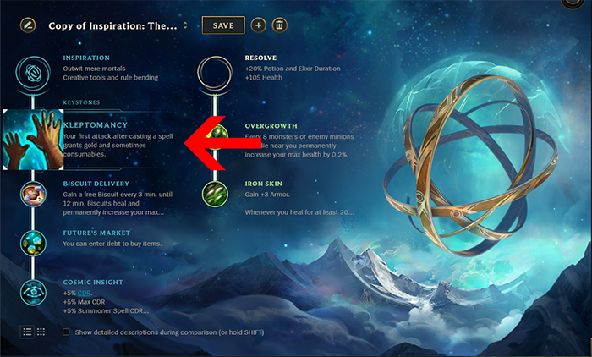
Task: Select the Overgrowth rune icon
Action: [216, 136]
